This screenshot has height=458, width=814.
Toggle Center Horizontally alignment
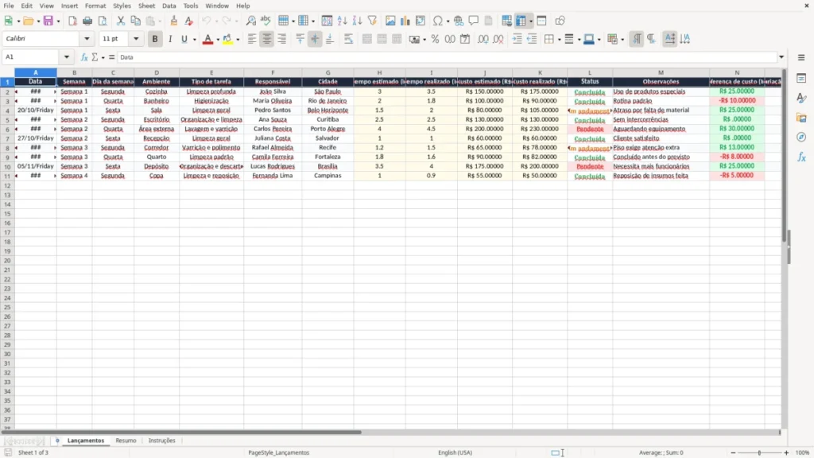267,39
